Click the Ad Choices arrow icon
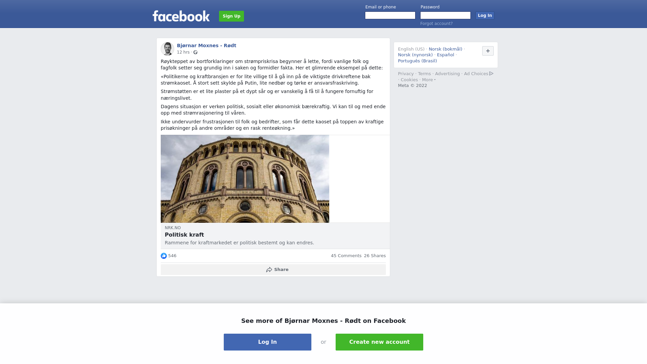This screenshot has height=364, width=647. pos(491,73)
